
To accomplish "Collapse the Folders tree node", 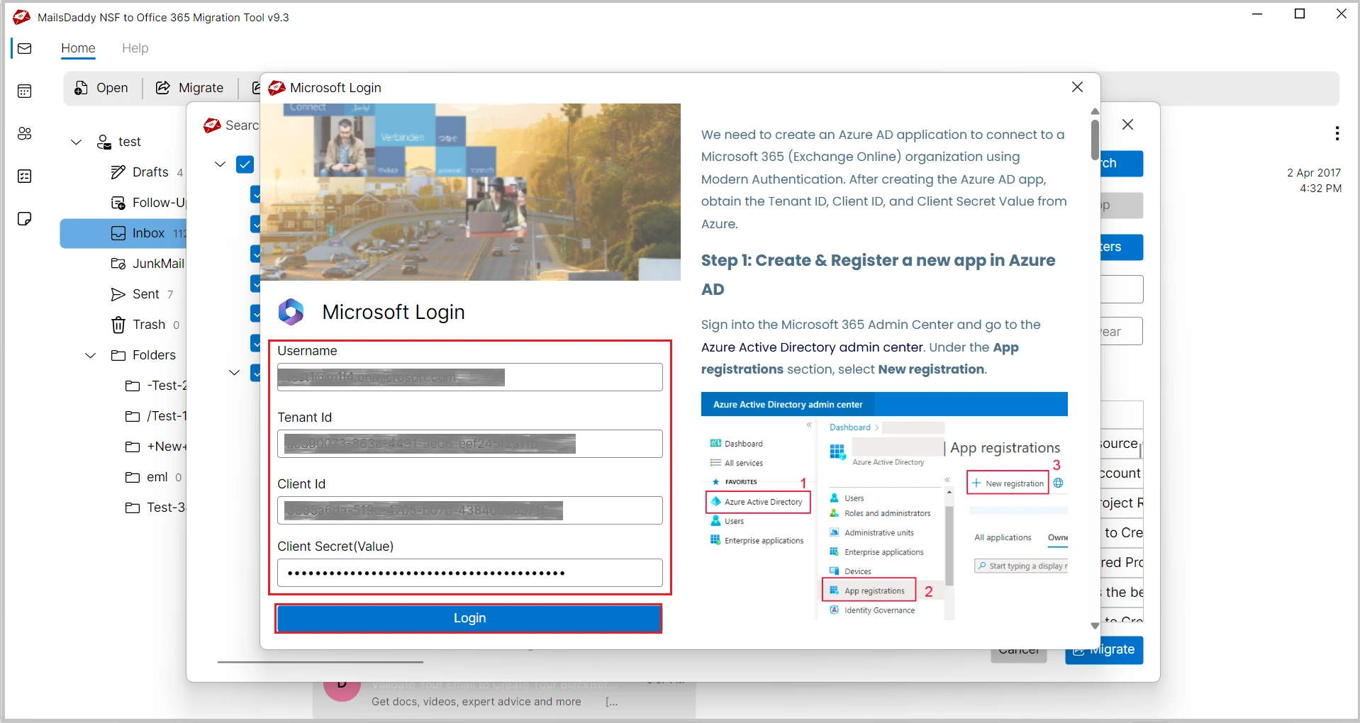I will click(x=91, y=355).
